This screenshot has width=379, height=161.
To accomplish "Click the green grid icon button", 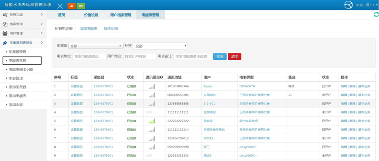I will coord(81,6).
